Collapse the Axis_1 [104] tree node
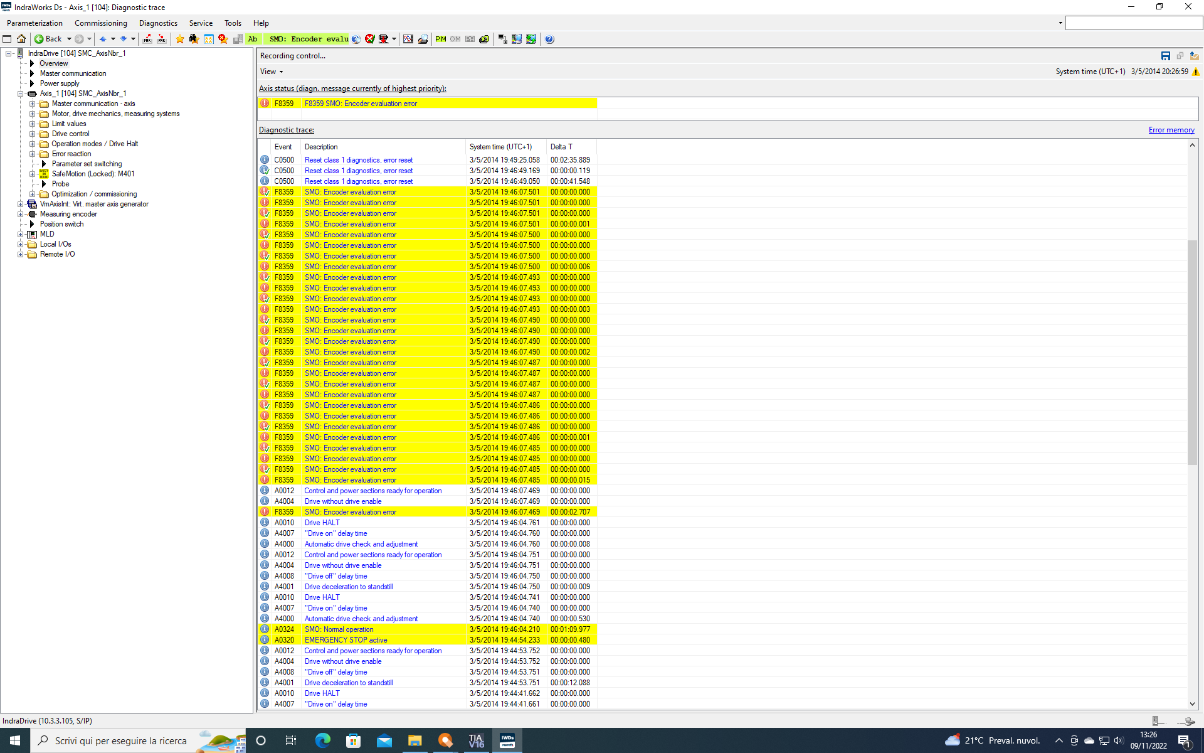This screenshot has height=753, width=1204. point(21,93)
